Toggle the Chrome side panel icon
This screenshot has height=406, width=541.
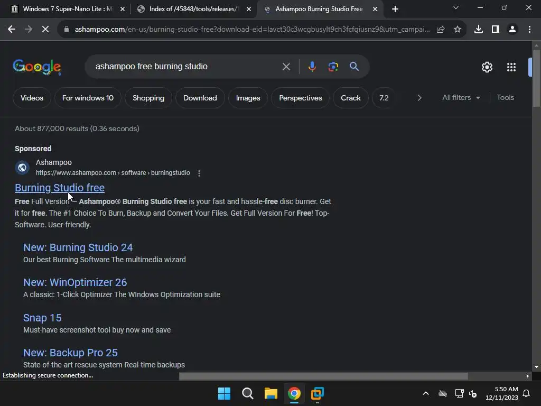pos(496,30)
